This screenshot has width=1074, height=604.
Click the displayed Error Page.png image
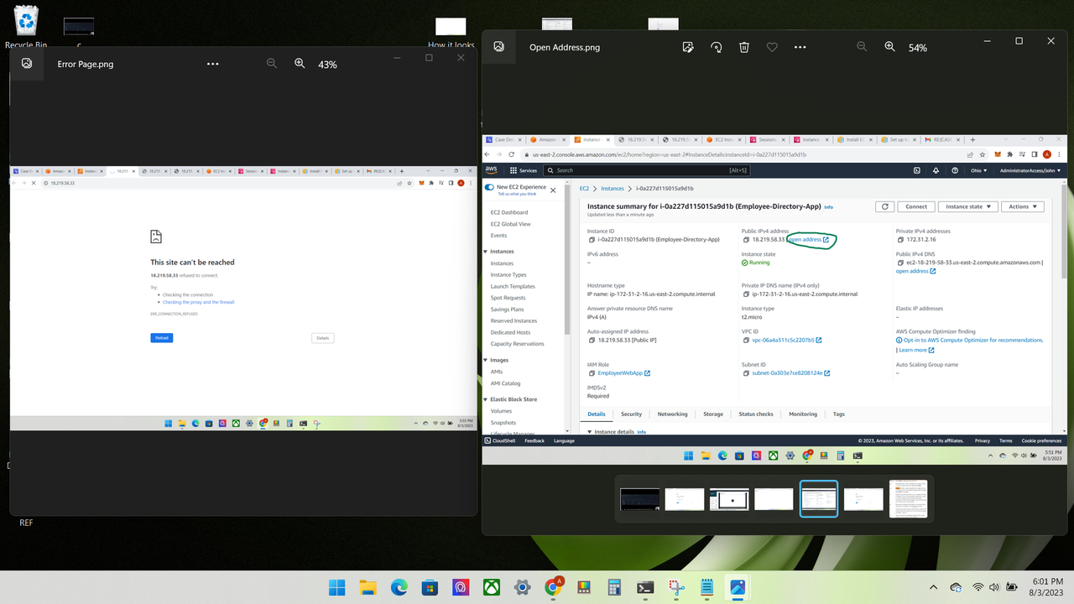pyautogui.click(x=242, y=298)
